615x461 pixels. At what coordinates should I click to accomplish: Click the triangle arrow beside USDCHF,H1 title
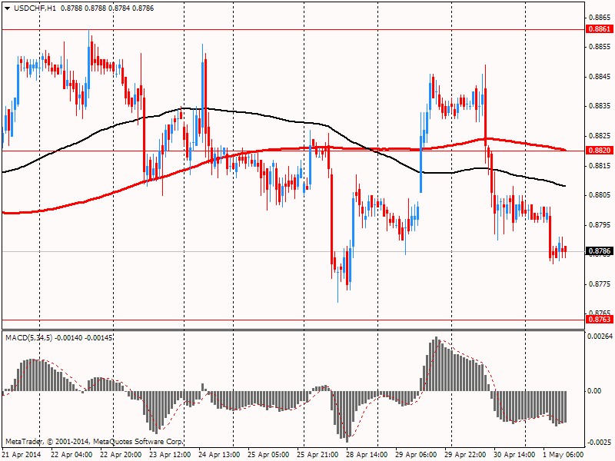tap(7, 8)
